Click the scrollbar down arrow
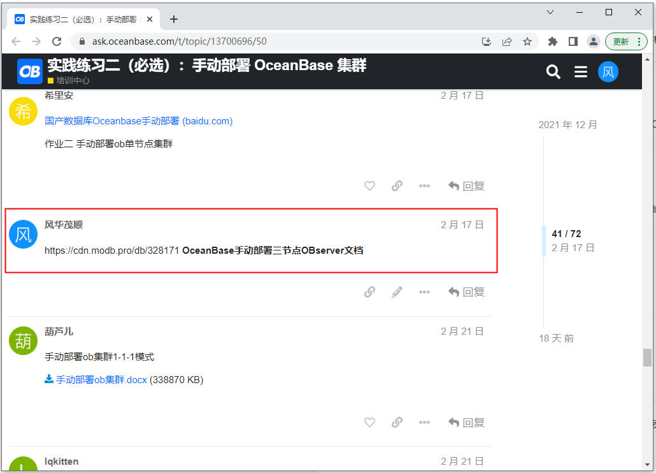Screen dimensions: 656x473 coord(647,465)
